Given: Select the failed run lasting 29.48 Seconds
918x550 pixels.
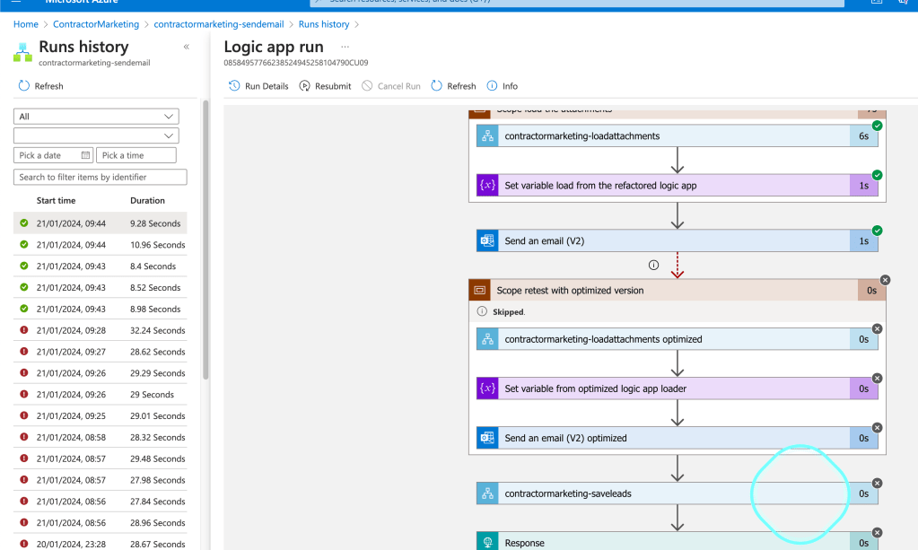Looking at the screenshot, I should tap(101, 458).
